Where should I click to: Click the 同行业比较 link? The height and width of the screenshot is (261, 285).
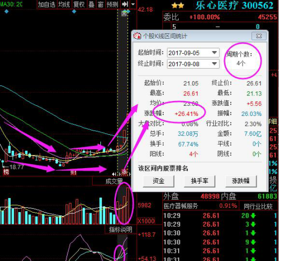coord(258,206)
